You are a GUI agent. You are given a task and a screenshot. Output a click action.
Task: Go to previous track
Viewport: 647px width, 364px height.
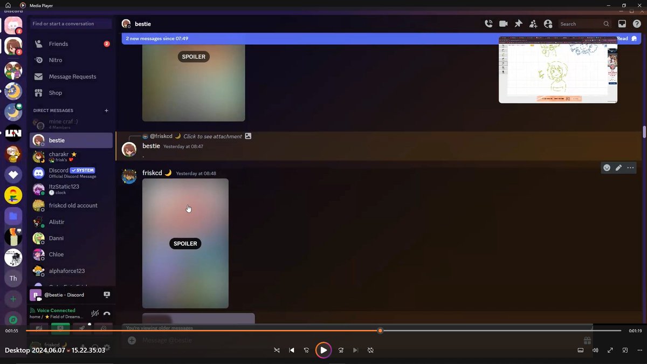(x=292, y=350)
